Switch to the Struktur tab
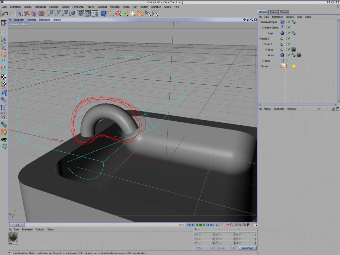The image size is (340, 255). point(273,12)
